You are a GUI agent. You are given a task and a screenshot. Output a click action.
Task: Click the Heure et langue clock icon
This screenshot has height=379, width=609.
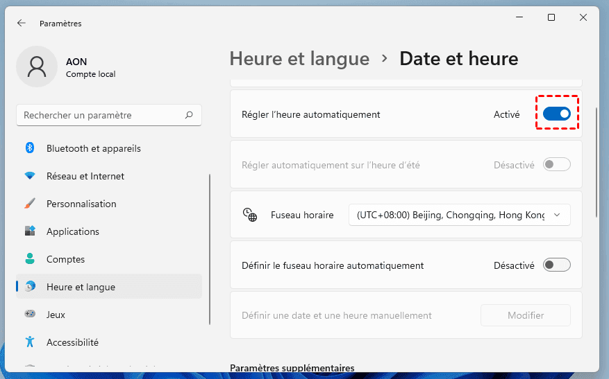[x=30, y=286]
